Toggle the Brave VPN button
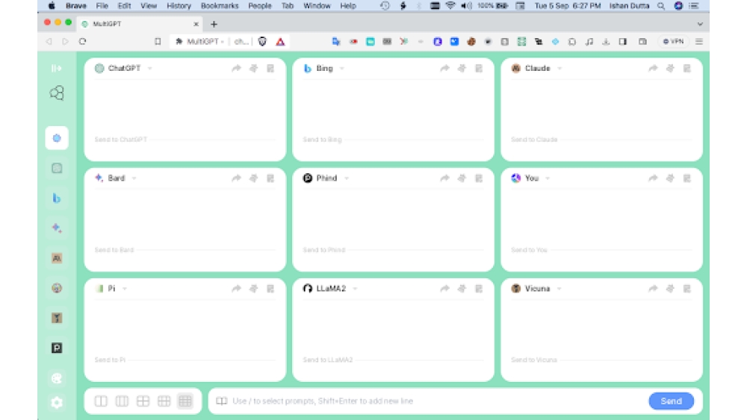Viewport: 747px width, 420px height. [x=673, y=42]
